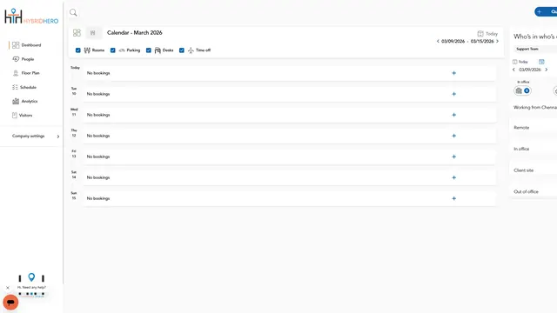The height and width of the screenshot is (313, 557).
Task: Switch to the grid calendar view icon
Action: pos(77,33)
